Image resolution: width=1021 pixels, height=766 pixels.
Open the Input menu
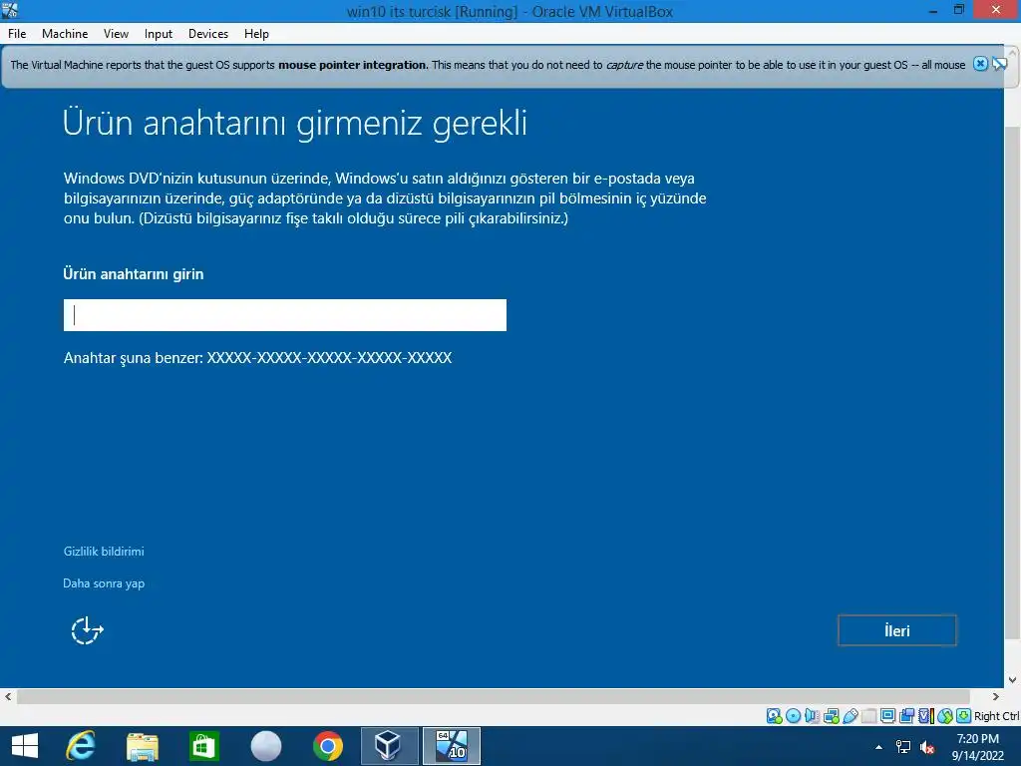[159, 34]
